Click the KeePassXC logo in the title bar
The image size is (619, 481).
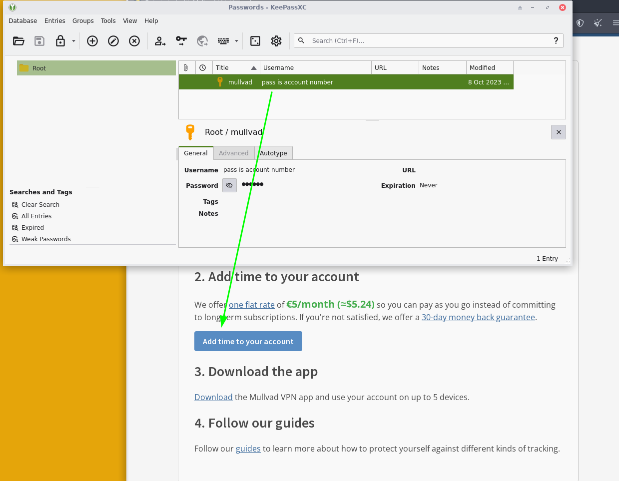click(x=12, y=7)
